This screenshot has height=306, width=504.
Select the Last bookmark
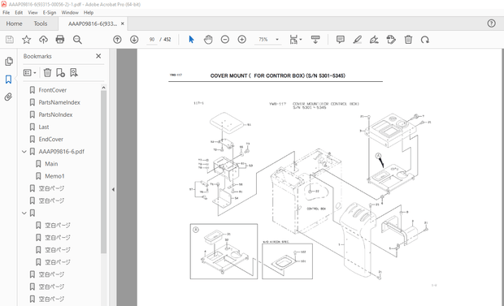[x=44, y=127]
